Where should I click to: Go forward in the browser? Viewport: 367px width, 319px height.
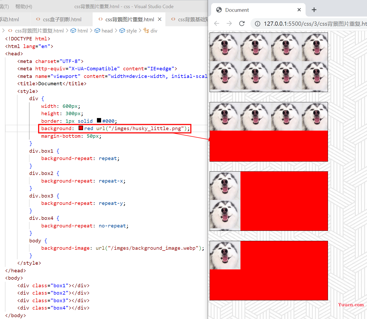229,24
